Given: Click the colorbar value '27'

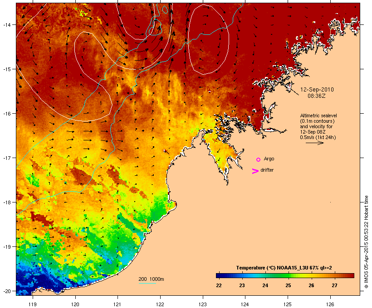Looking at the screenshot, I should (334, 285).
